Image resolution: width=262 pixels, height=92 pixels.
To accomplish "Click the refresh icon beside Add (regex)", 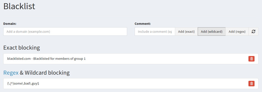I will tap(253, 31).
